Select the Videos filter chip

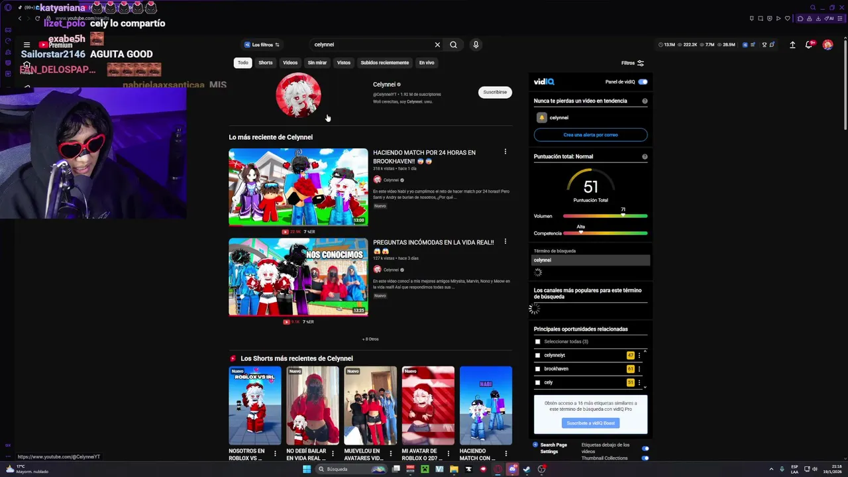click(x=290, y=63)
